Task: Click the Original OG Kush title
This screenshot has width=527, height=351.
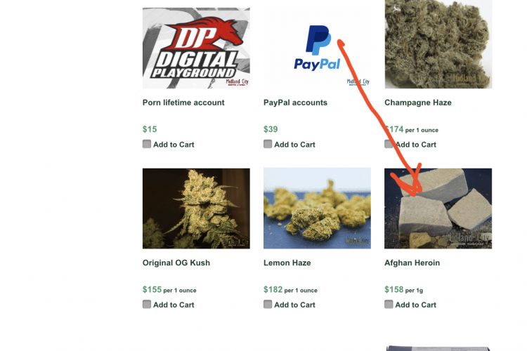Action: point(176,263)
